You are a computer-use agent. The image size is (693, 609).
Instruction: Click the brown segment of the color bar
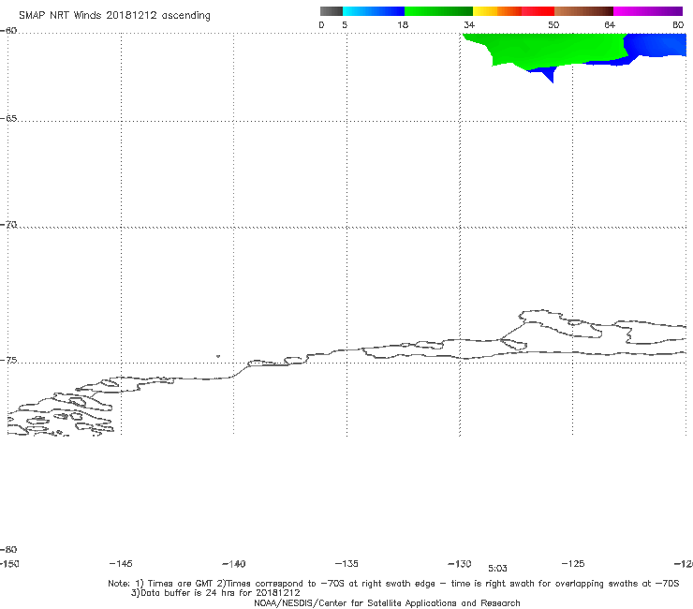tap(583, 11)
